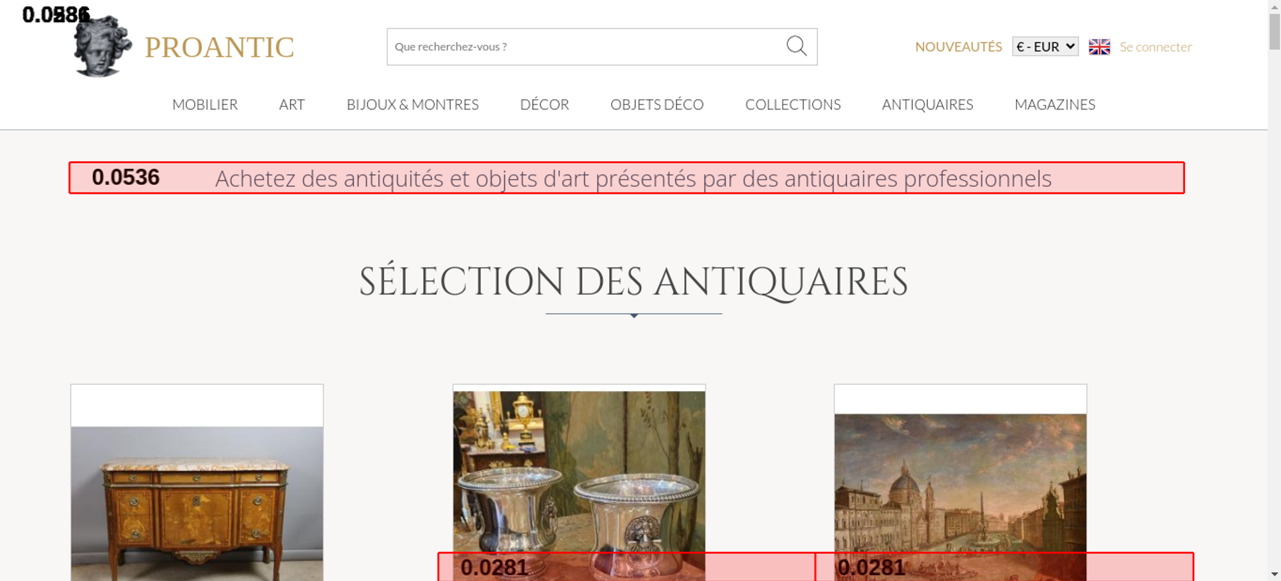Click the Proantic cherub bust logo
The width and height of the screenshot is (1281, 581).
[102, 47]
